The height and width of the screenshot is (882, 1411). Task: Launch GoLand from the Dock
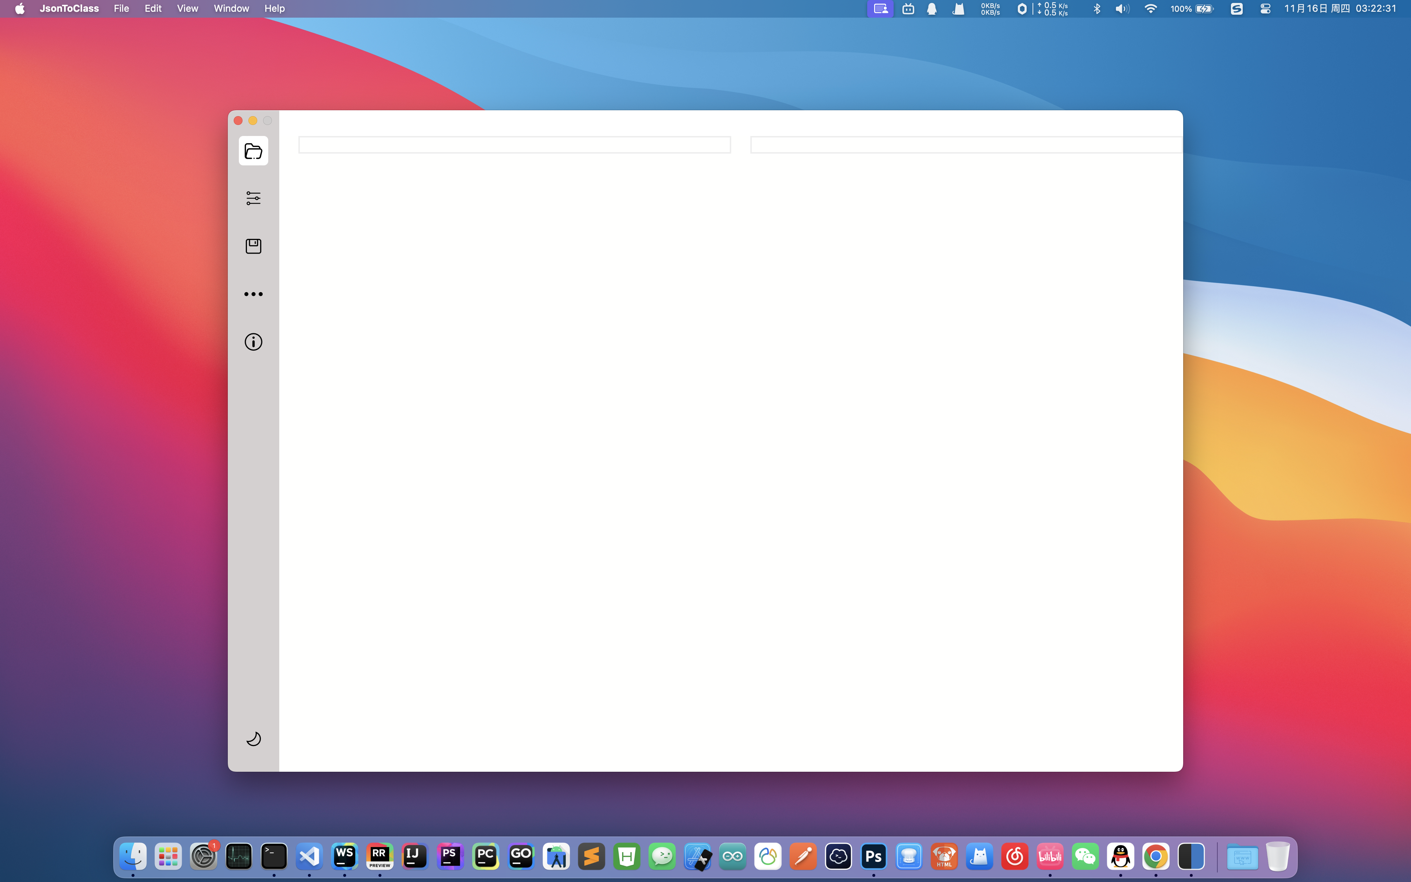point(521,856)
